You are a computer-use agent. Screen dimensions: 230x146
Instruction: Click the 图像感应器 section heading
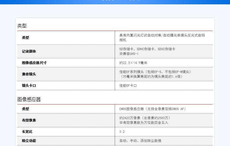click(x=29, y=99)
